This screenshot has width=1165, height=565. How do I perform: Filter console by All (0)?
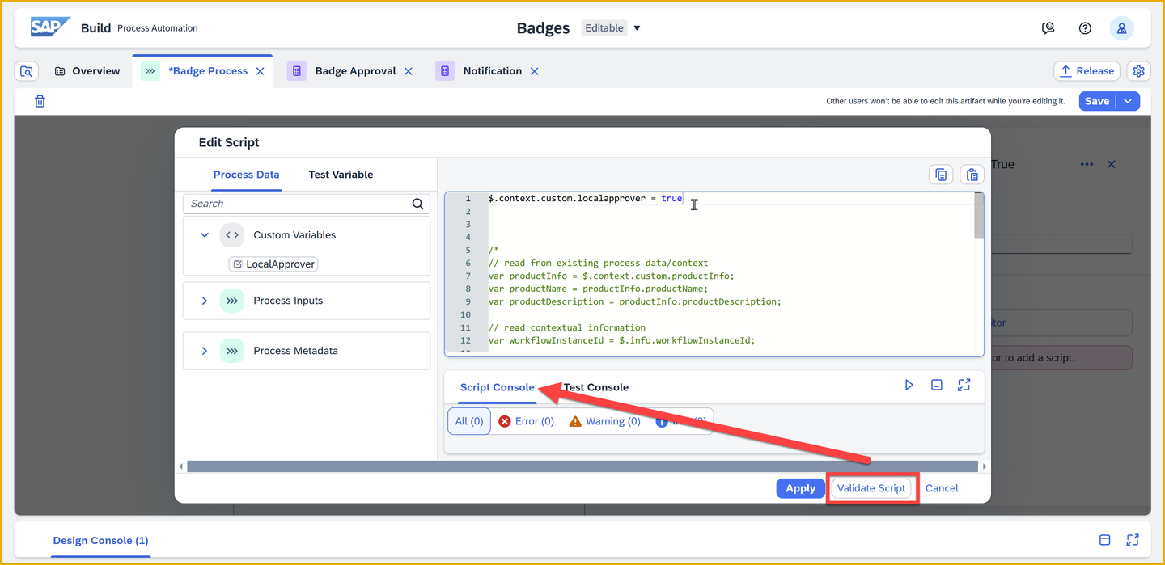[469, 421]
